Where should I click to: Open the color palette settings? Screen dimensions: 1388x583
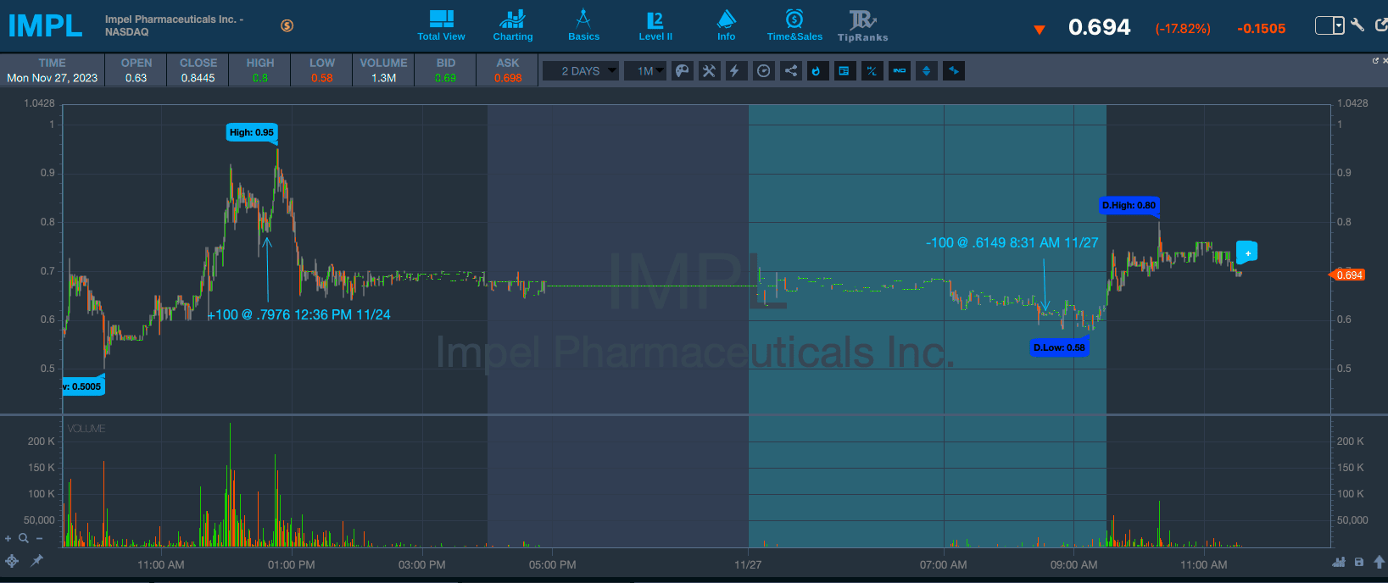(683, 71)
